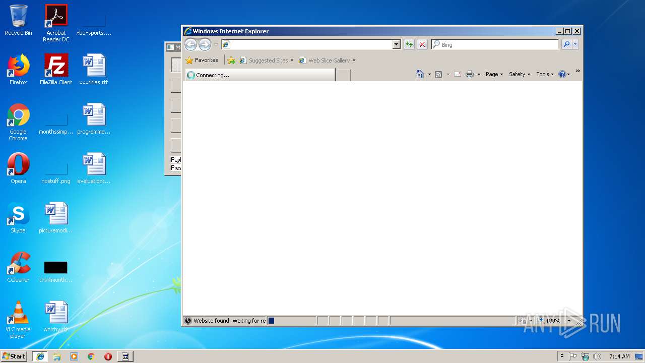The height and width of the screenshot is (363, 645).
Task: Expand the Print options dropdown arrow
Action: [479, 75]
